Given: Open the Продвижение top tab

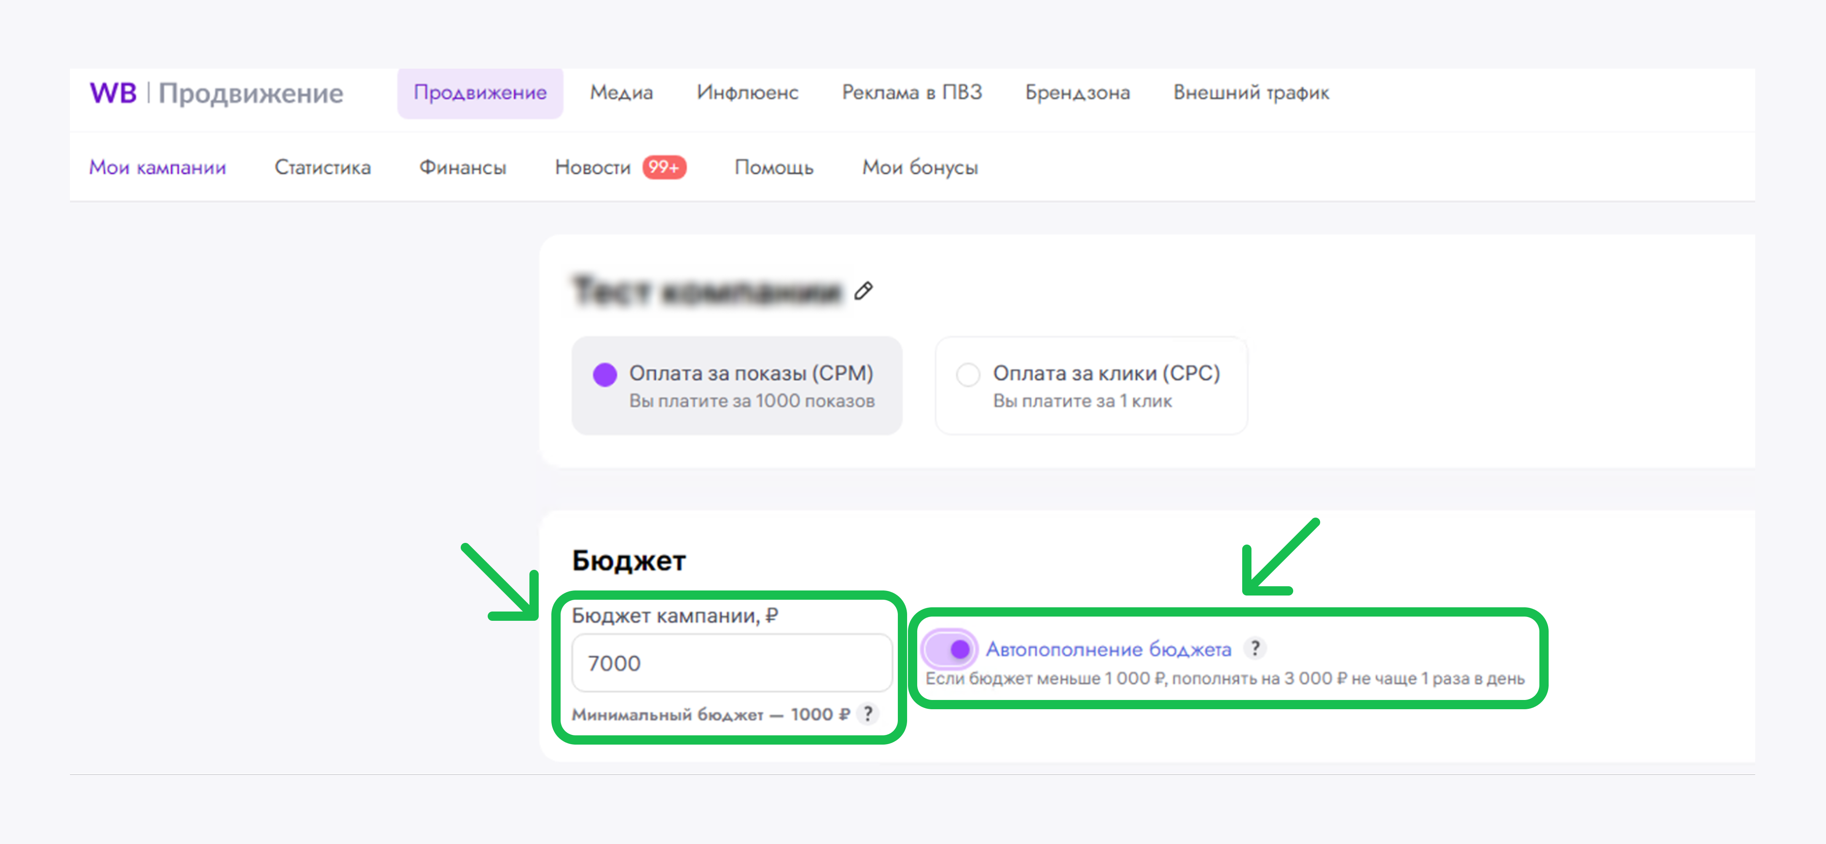Looking at the screenshot, I should [x=480, y=93].
